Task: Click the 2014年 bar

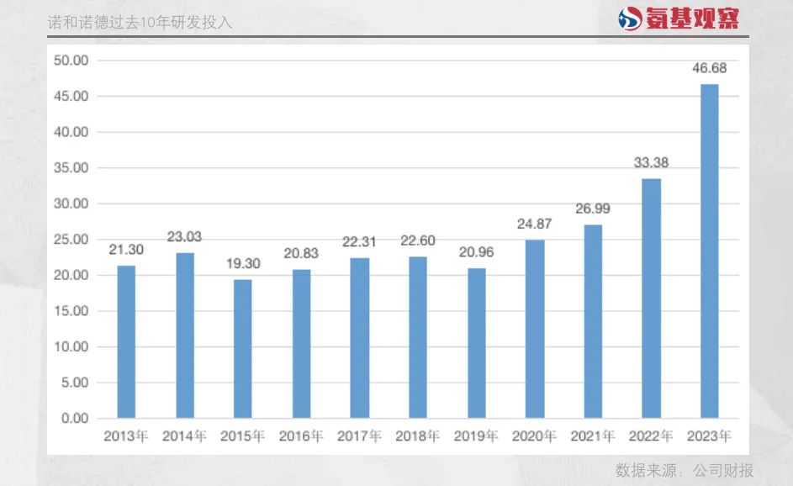Action: point(185,335)
